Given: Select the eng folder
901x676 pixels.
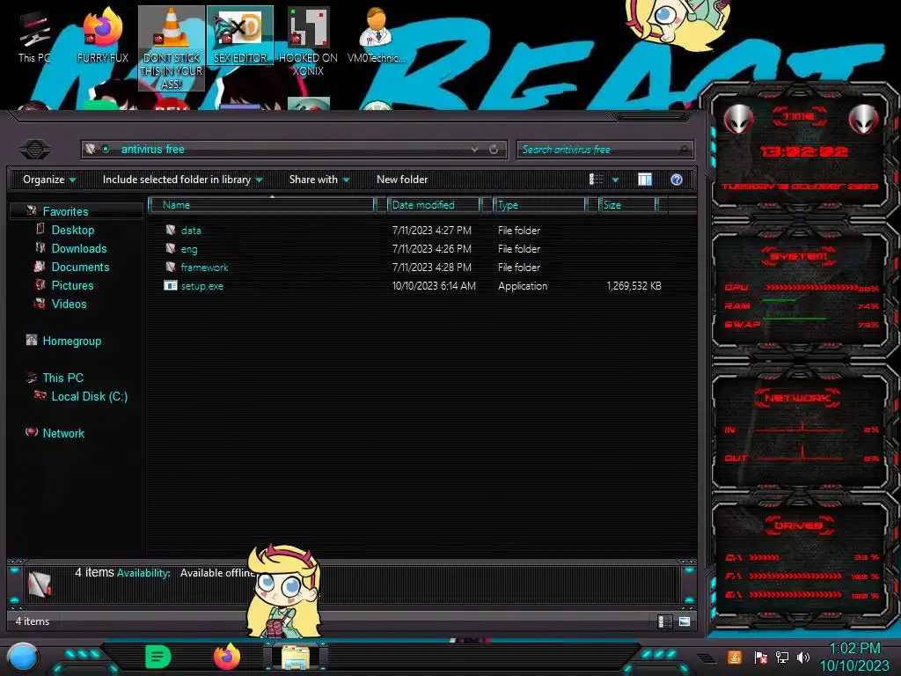Looking at the screenshot, I should [x=189, y=249].
